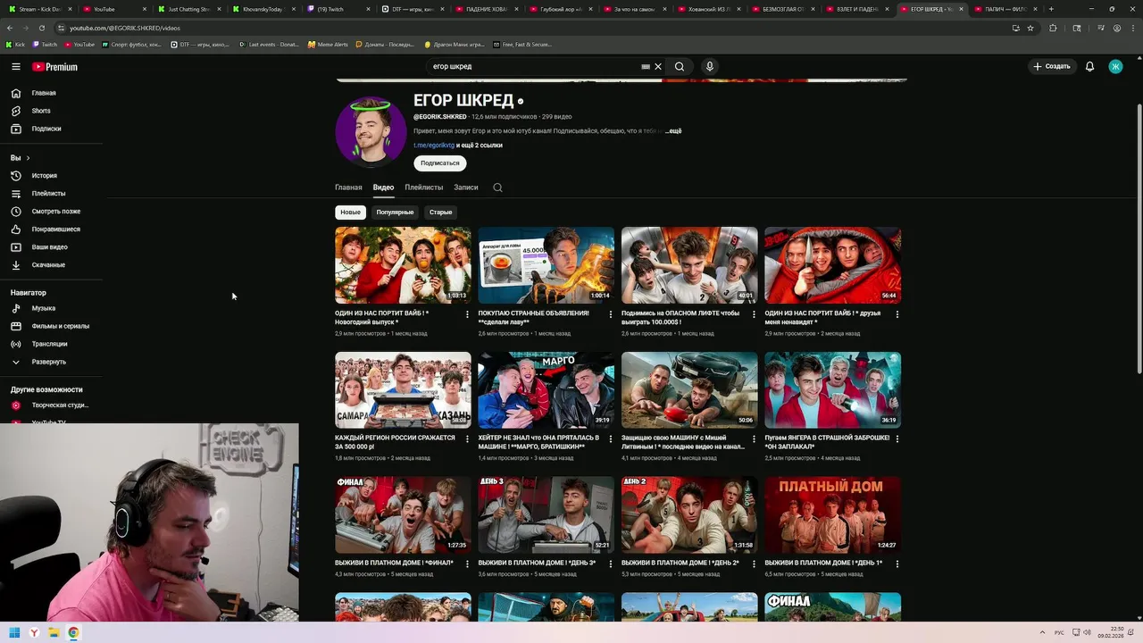Viewport: 1143px width, 643px height.
Task: Select the Старые sort chip
Action: (x=440, y=213)
